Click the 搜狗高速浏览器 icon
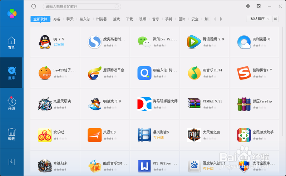This screenshot has height=176, width=286. point(94,42)
